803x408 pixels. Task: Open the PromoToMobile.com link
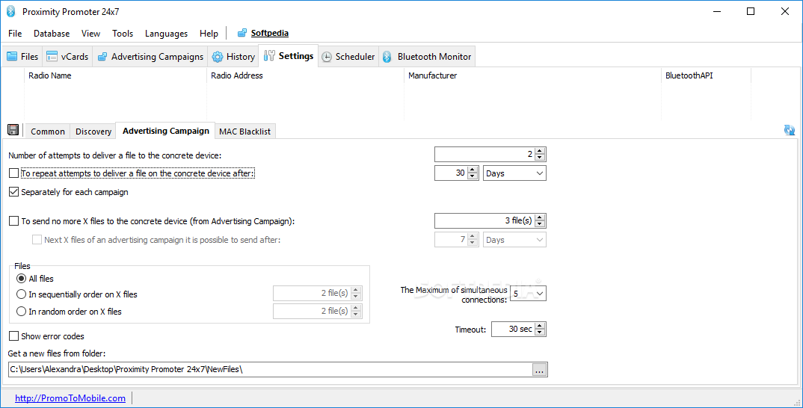pos(70,398)
